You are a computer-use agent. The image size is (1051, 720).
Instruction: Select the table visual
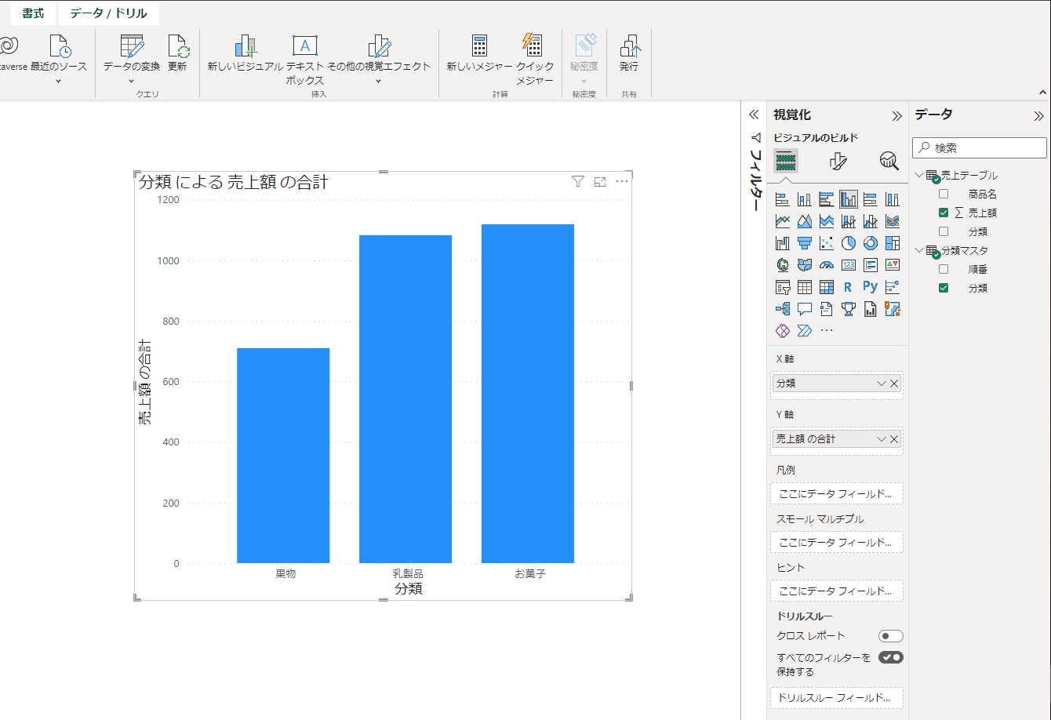(x=804, y=286)
